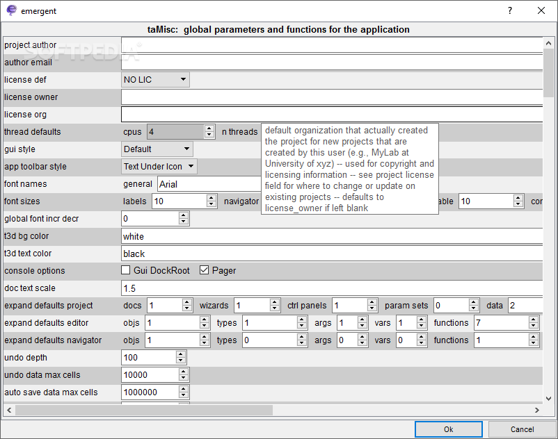Click the Cancel button

[522, 429]
